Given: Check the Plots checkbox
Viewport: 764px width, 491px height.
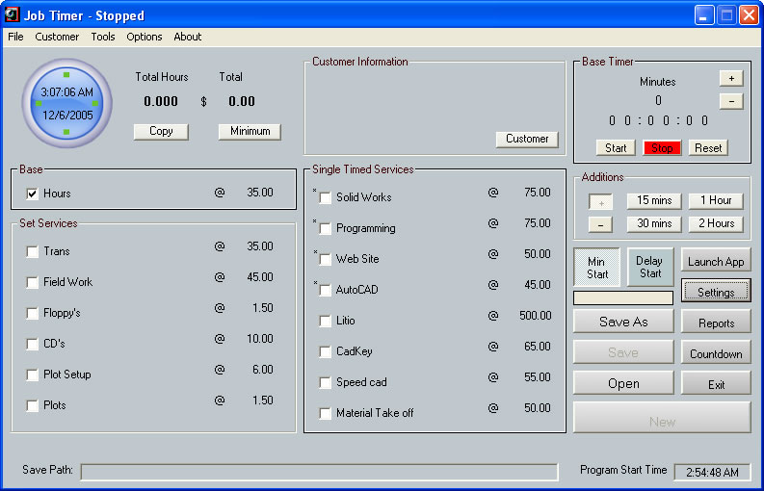Looking at the screenshot, I should pyautogui.click(x=32, y=405).
